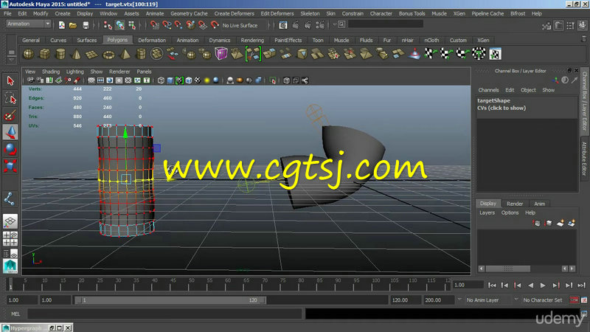The image size is (590, 332).
Task: Open the Animation Preferences icon
Action: tap(584, 300)
